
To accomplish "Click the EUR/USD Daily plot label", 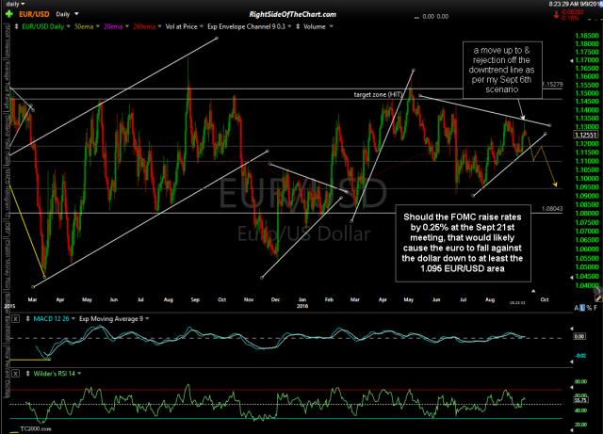I will [43, 26].
